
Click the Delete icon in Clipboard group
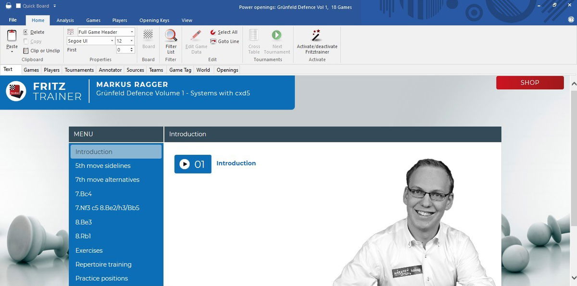click(26, 32)
